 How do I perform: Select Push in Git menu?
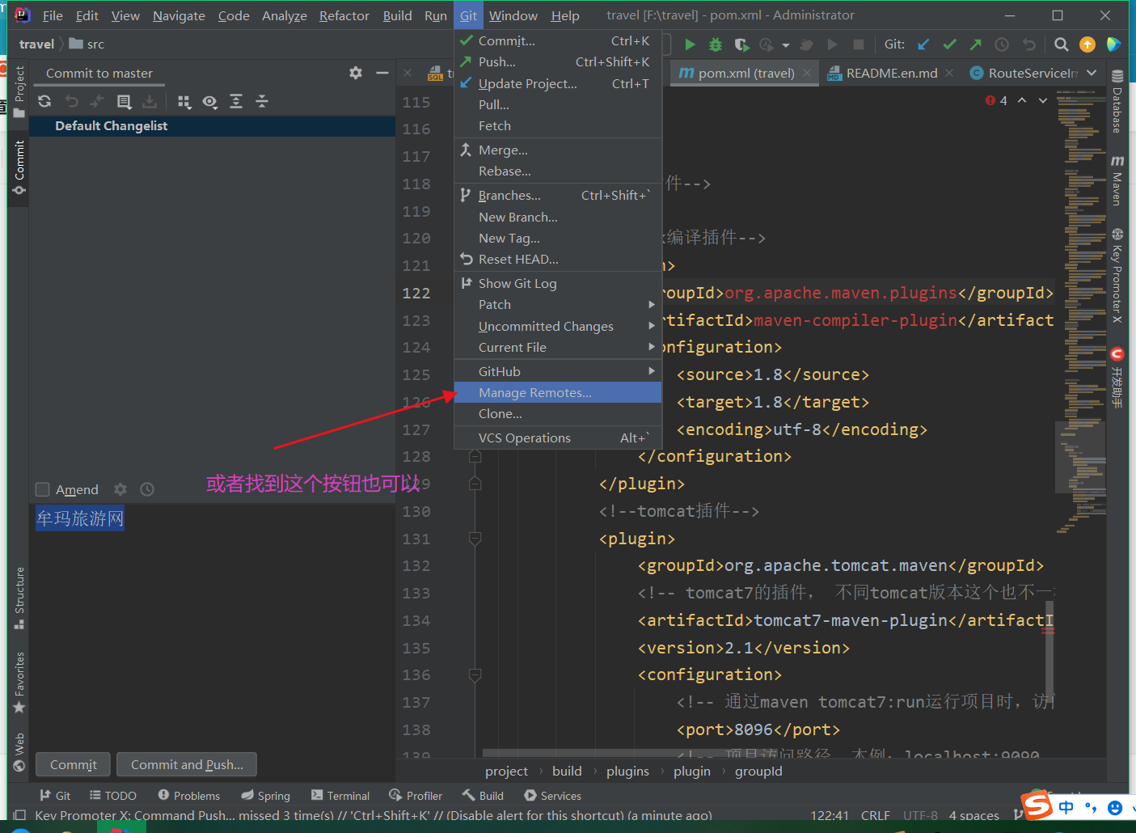558,61
